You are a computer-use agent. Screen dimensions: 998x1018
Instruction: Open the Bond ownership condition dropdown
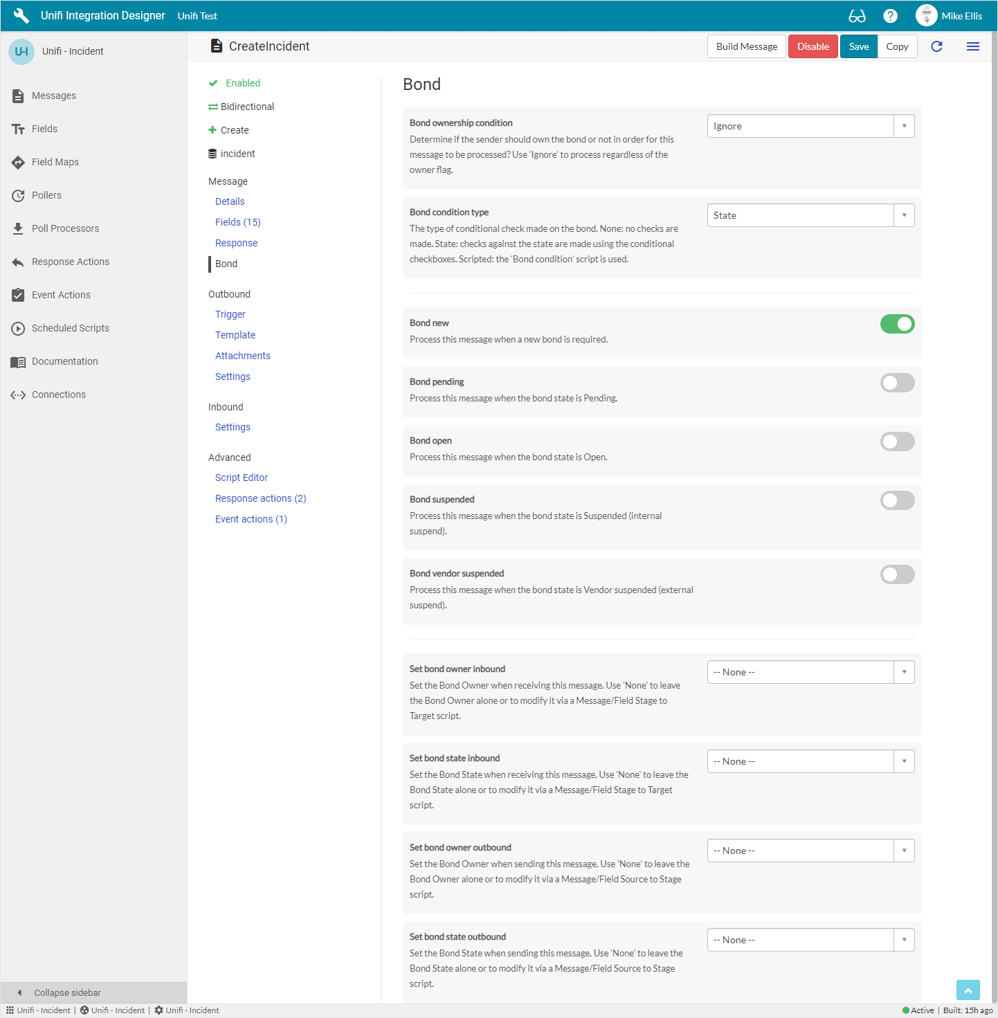(x=810, y=126)
